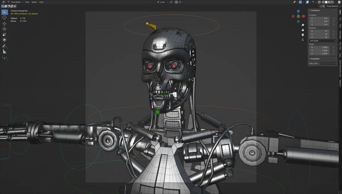Click the rigify parameters value field

(329, 63)
